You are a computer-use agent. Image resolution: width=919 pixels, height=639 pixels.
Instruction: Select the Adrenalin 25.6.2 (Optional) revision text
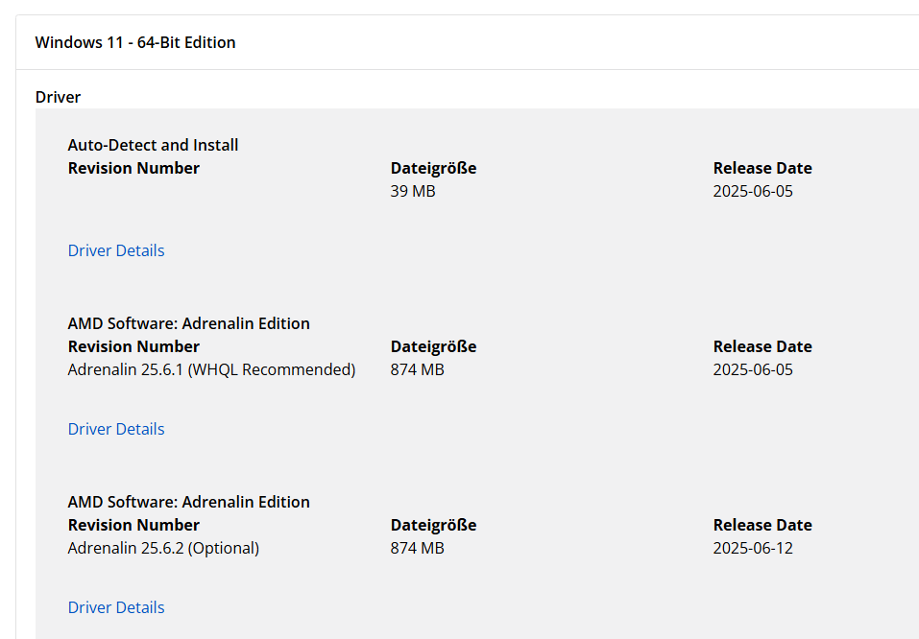coord(163,548)
